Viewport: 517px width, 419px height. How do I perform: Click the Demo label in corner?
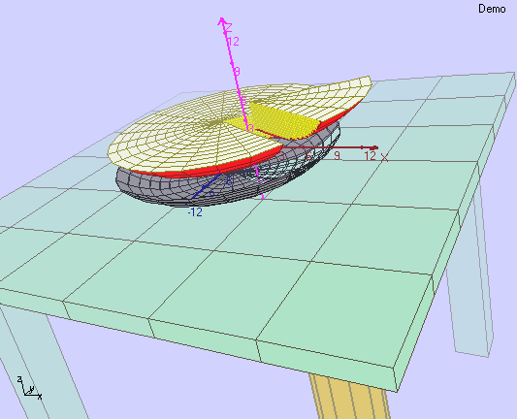pos(492,9)
